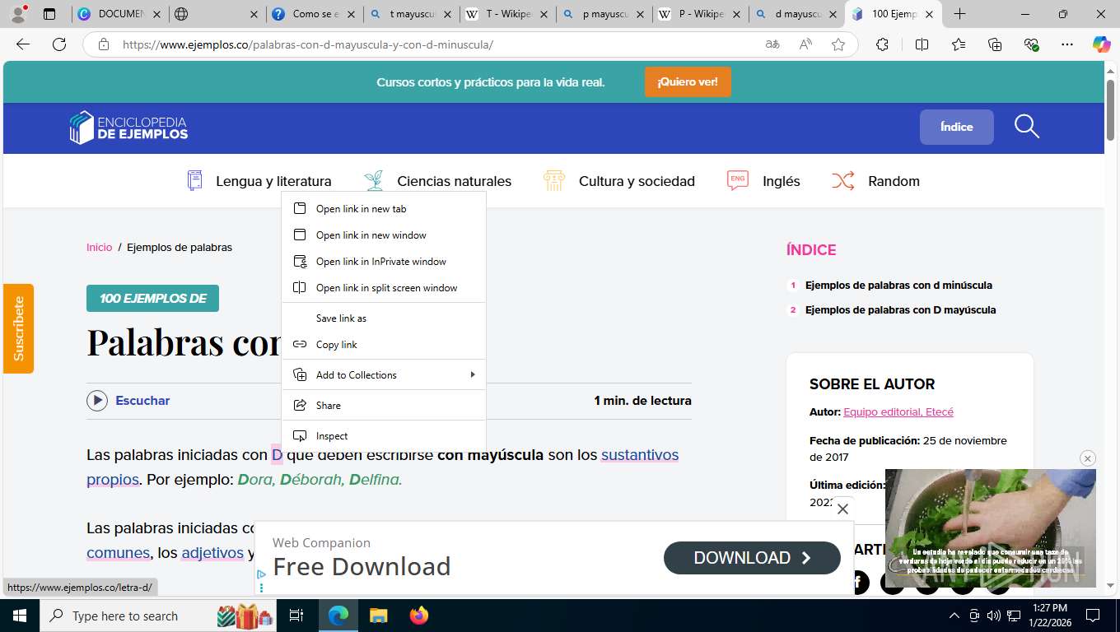Close the Web Companion ad banner

click(x=842, y=509)
